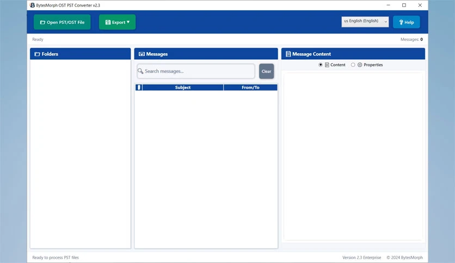Screen dimensions: 455x263
Task: Select the Content radio button
Action: (321, 65)
